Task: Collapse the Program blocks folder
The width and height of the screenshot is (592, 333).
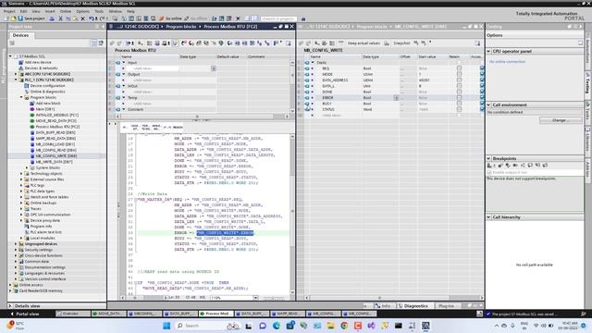Action: click(x=21, y=97)
